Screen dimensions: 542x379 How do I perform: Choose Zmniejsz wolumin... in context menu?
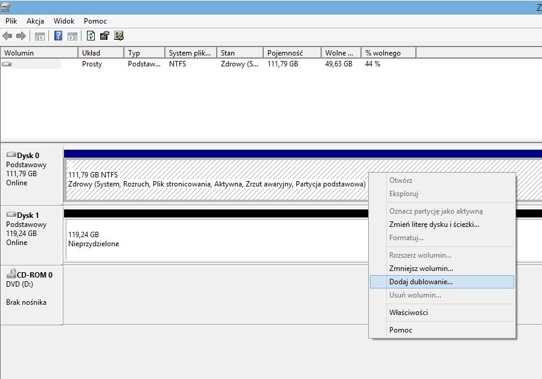442,269
